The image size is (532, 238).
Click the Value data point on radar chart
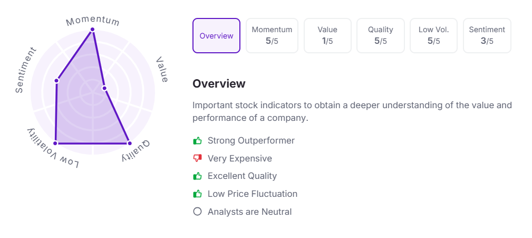coord(104,88)
